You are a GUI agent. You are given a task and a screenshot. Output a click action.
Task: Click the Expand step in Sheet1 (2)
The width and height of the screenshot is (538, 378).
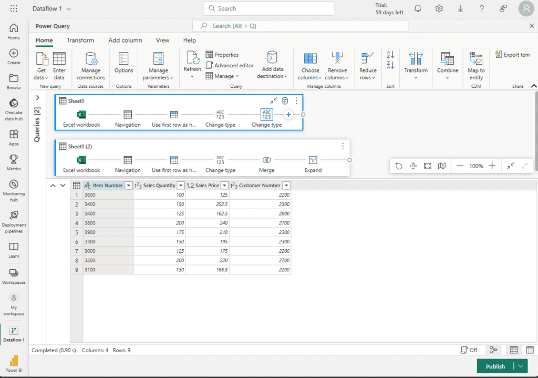click(313, 160)
